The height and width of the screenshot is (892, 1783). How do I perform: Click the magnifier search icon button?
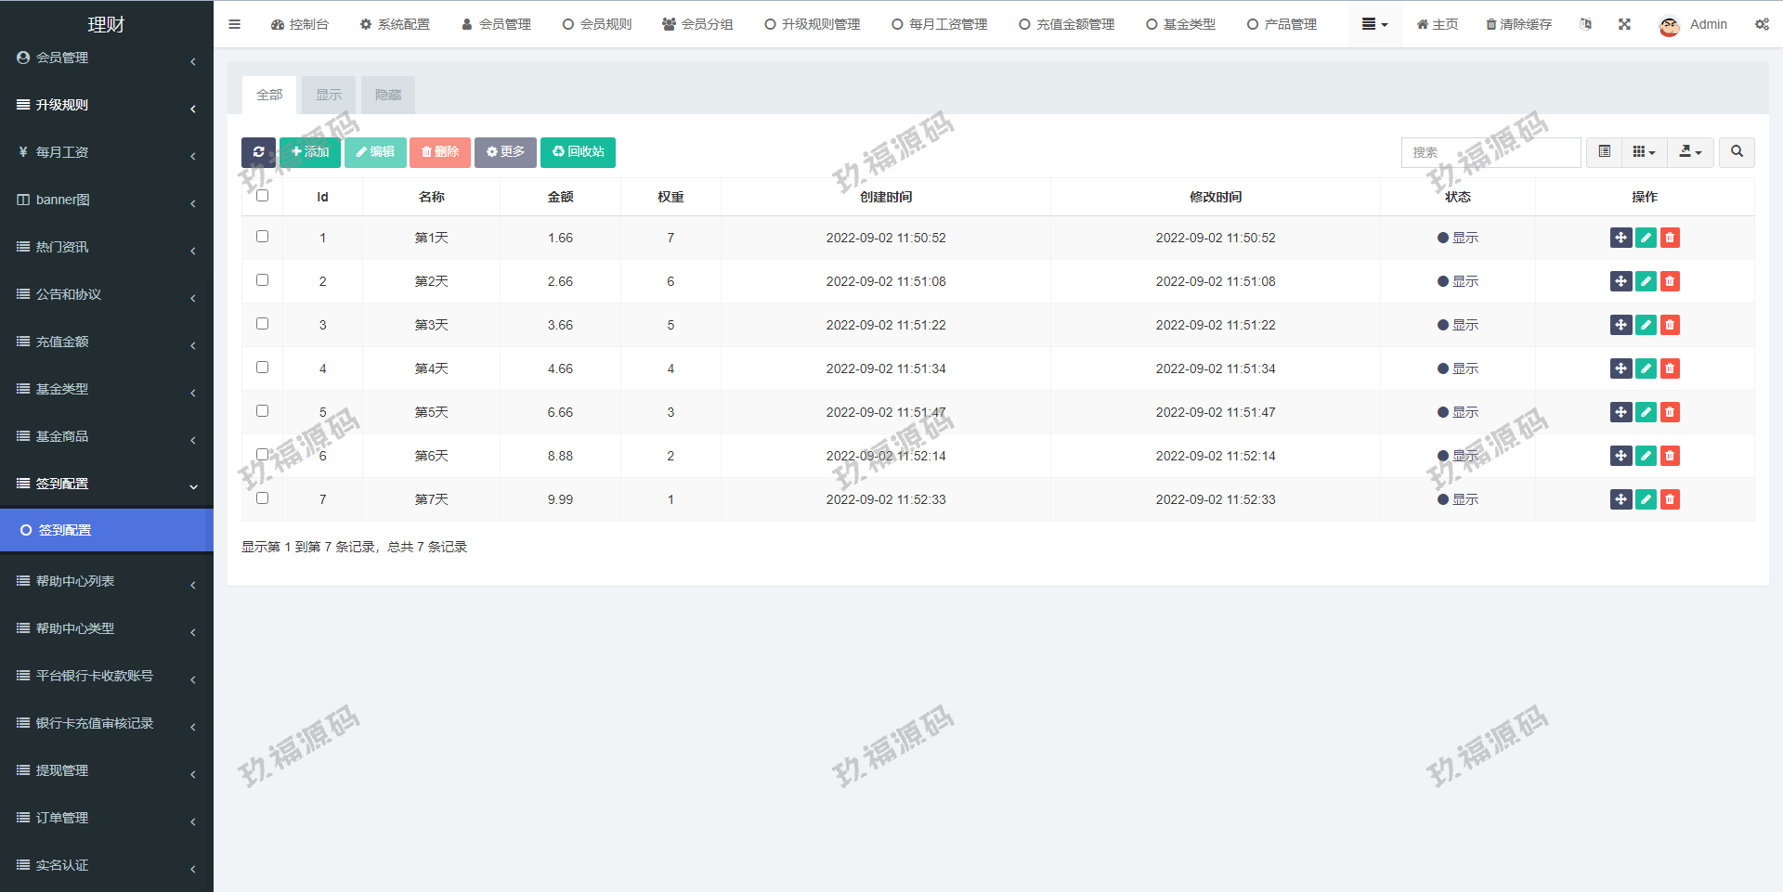coord(1737,152)
